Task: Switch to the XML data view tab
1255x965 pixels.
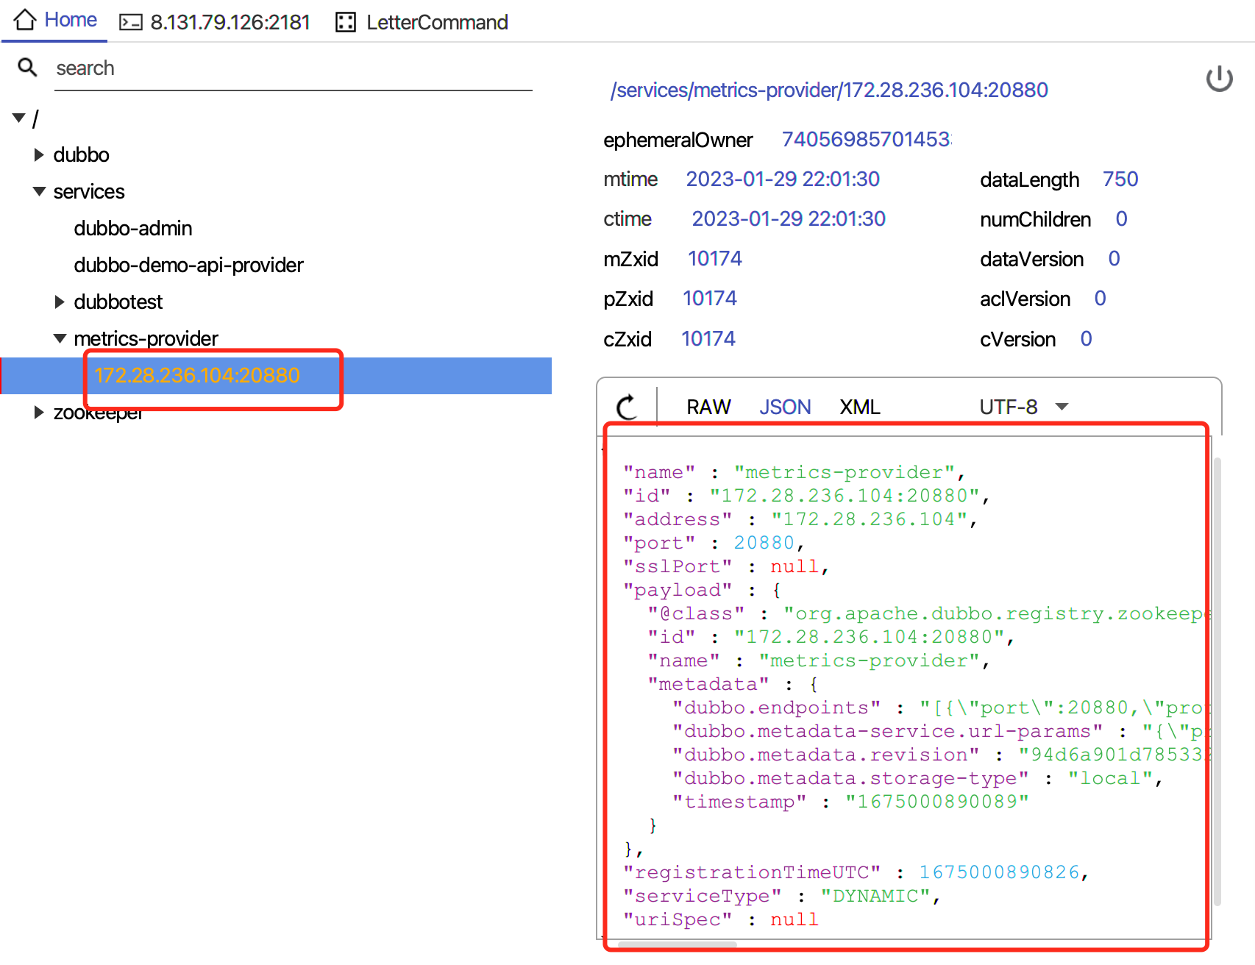Action: pyautogui.click(x=859, y=406)
